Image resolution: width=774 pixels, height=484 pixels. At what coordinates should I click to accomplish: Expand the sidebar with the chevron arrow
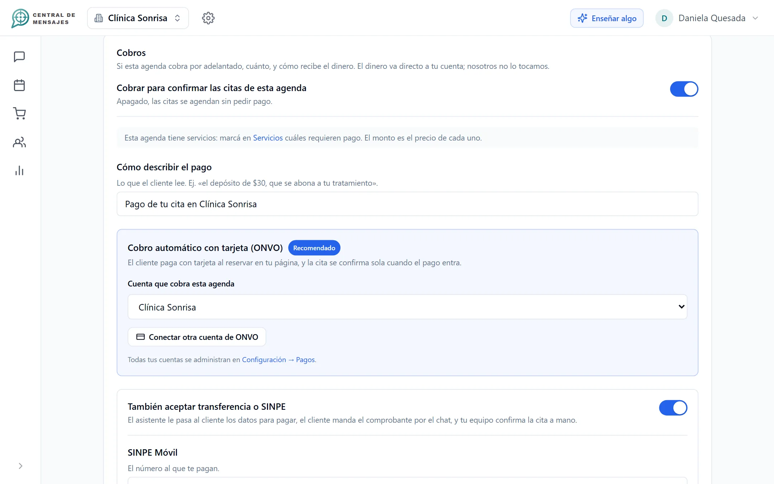click(20, 466)
